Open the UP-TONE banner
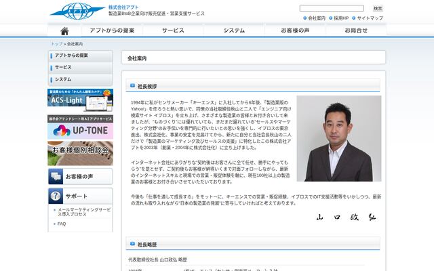This screenshot has width=434, height=271. [80, 127]
